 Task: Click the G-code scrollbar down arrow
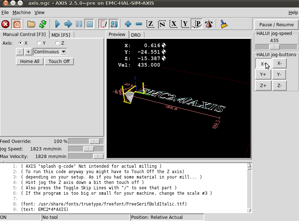249,210
